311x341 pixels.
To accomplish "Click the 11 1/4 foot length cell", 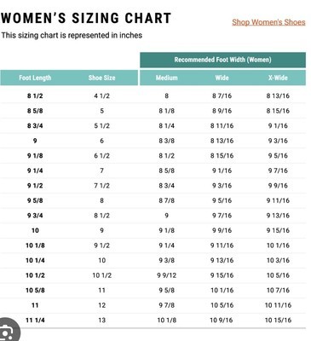I will tap(35, 321).
